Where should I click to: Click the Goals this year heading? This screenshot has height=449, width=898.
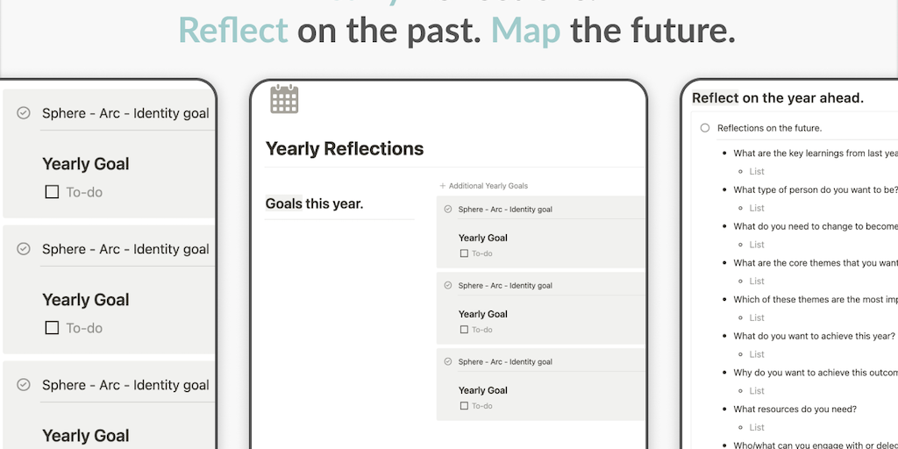(x=314, y=204)
